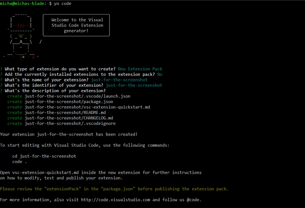Click the '@code' handle text
The width and height of the screenshot is (305, 208).
[193, 200]
